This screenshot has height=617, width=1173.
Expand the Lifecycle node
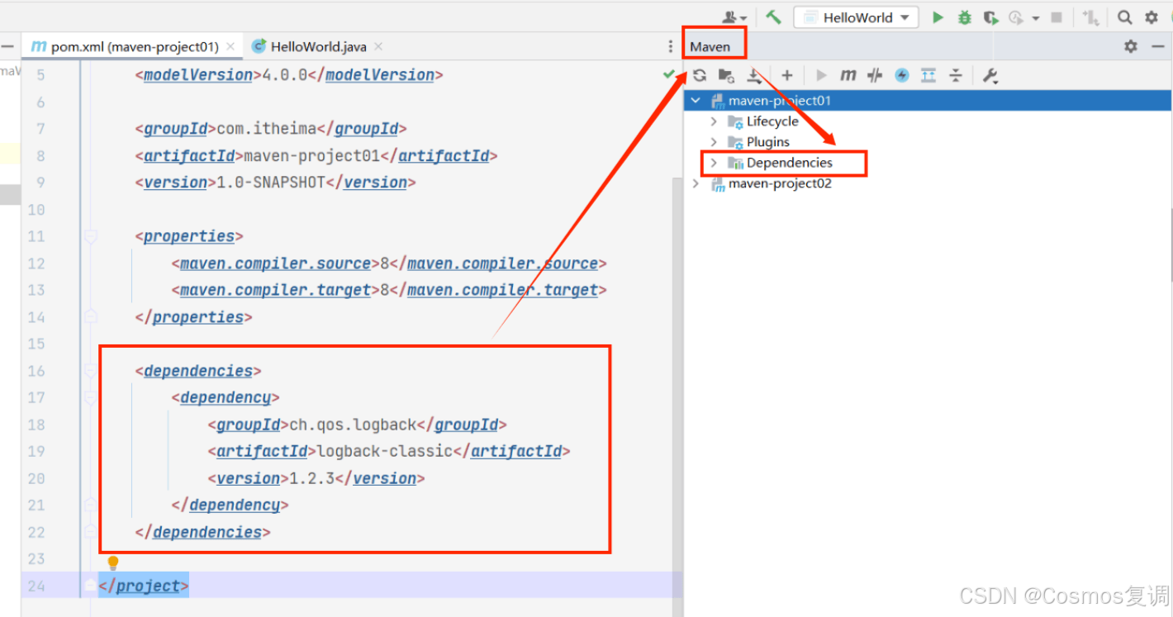pos(714,121)
